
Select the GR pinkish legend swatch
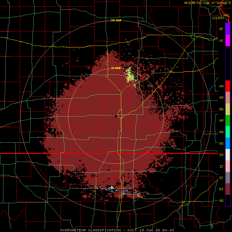[x=228, y=98]
